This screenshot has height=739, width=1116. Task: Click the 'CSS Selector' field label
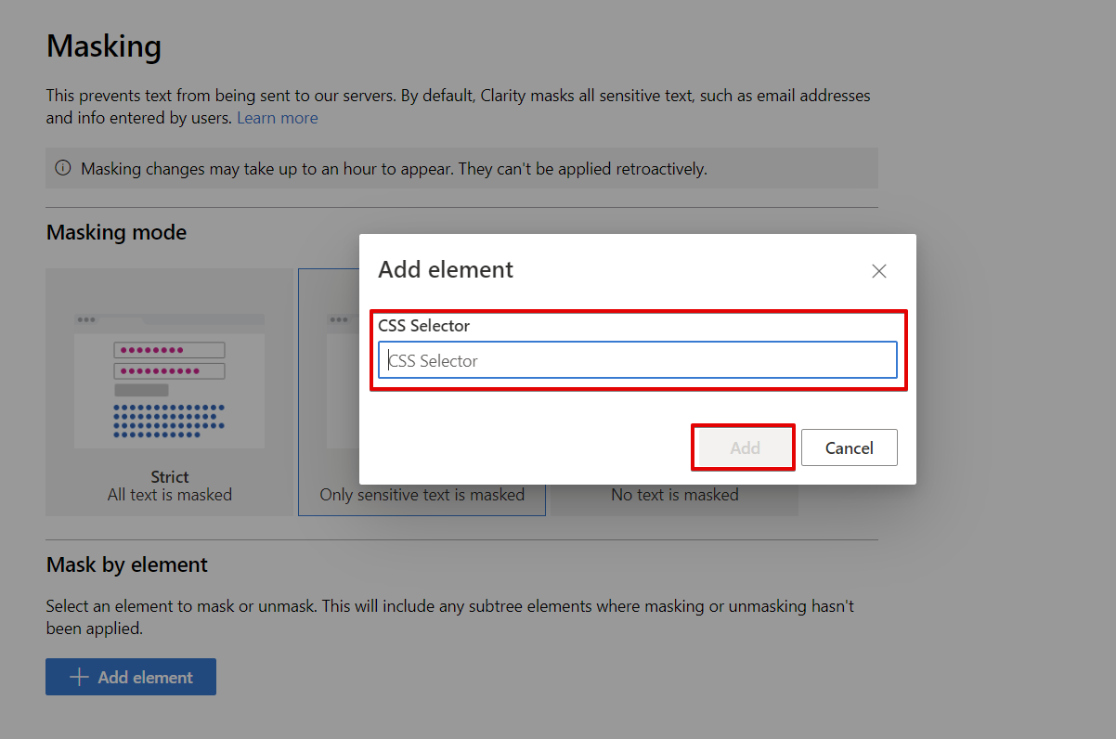(x=424, y=326)
